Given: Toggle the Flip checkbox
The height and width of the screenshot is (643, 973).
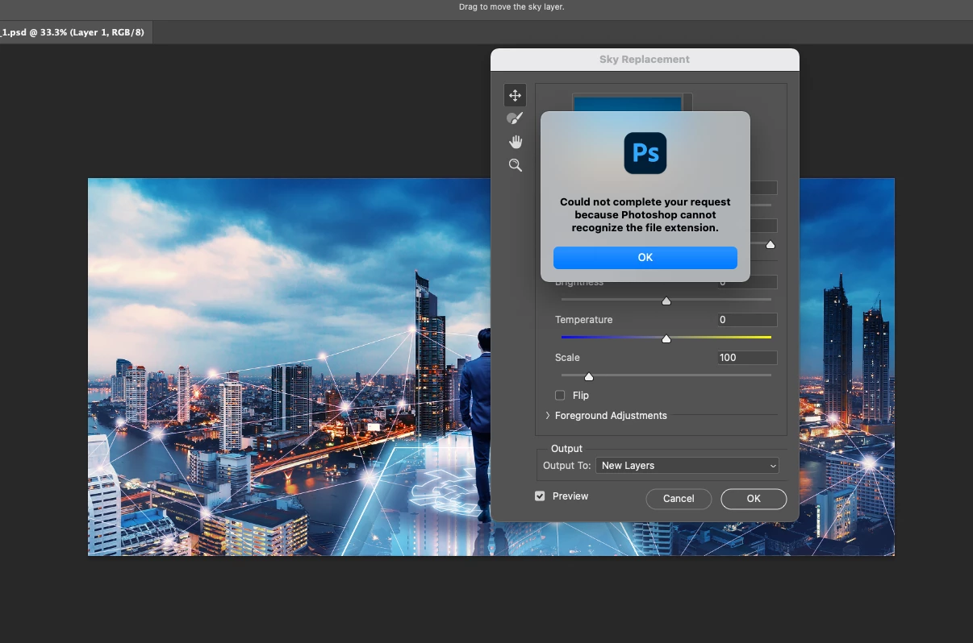Looking at the screenshot, I should (x=560, y=396).
